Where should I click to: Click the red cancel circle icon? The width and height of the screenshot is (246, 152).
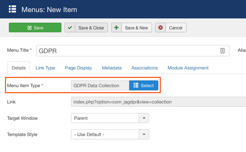[160, 28]
